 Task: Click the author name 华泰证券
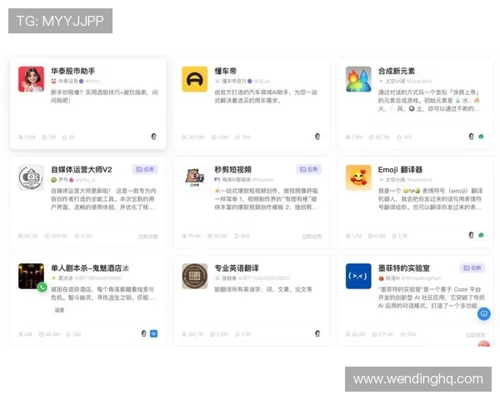click(x=68, y=81)
